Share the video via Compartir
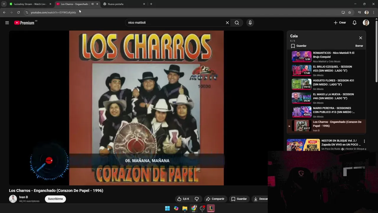This screenshot has width=378, height=213. (x=215, y=199)
